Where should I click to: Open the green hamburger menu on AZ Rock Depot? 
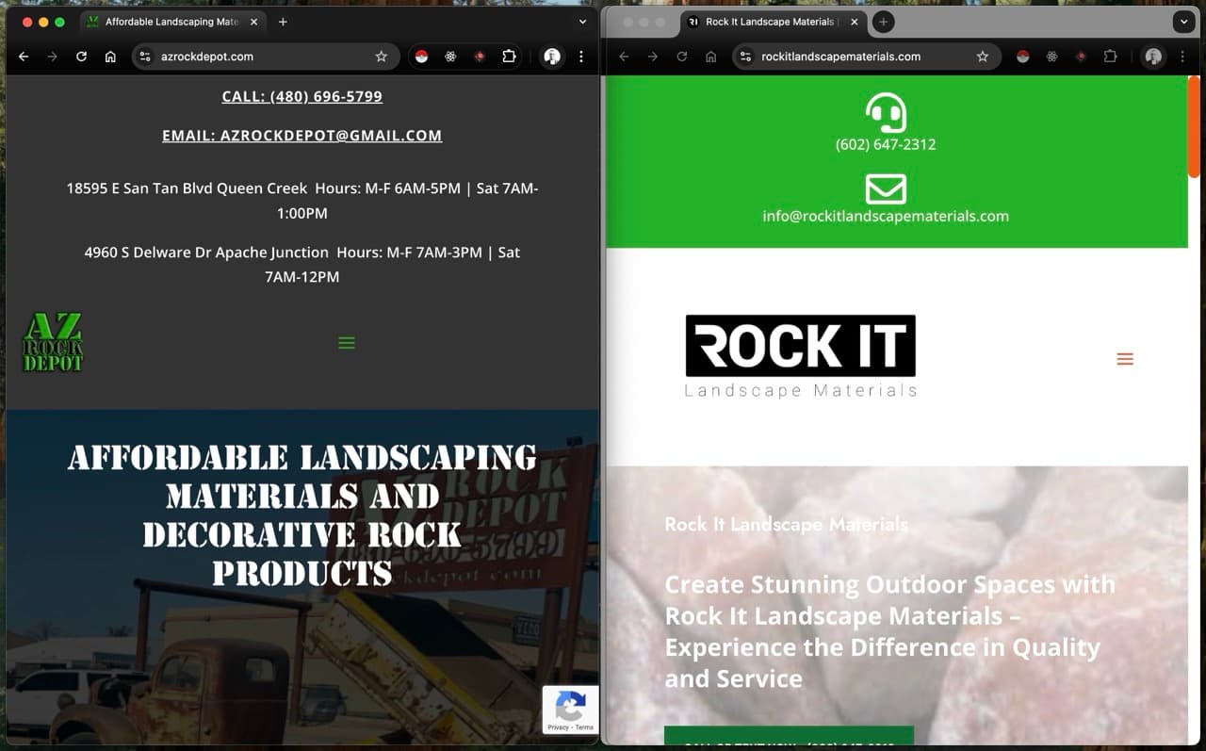pos(347,343)
